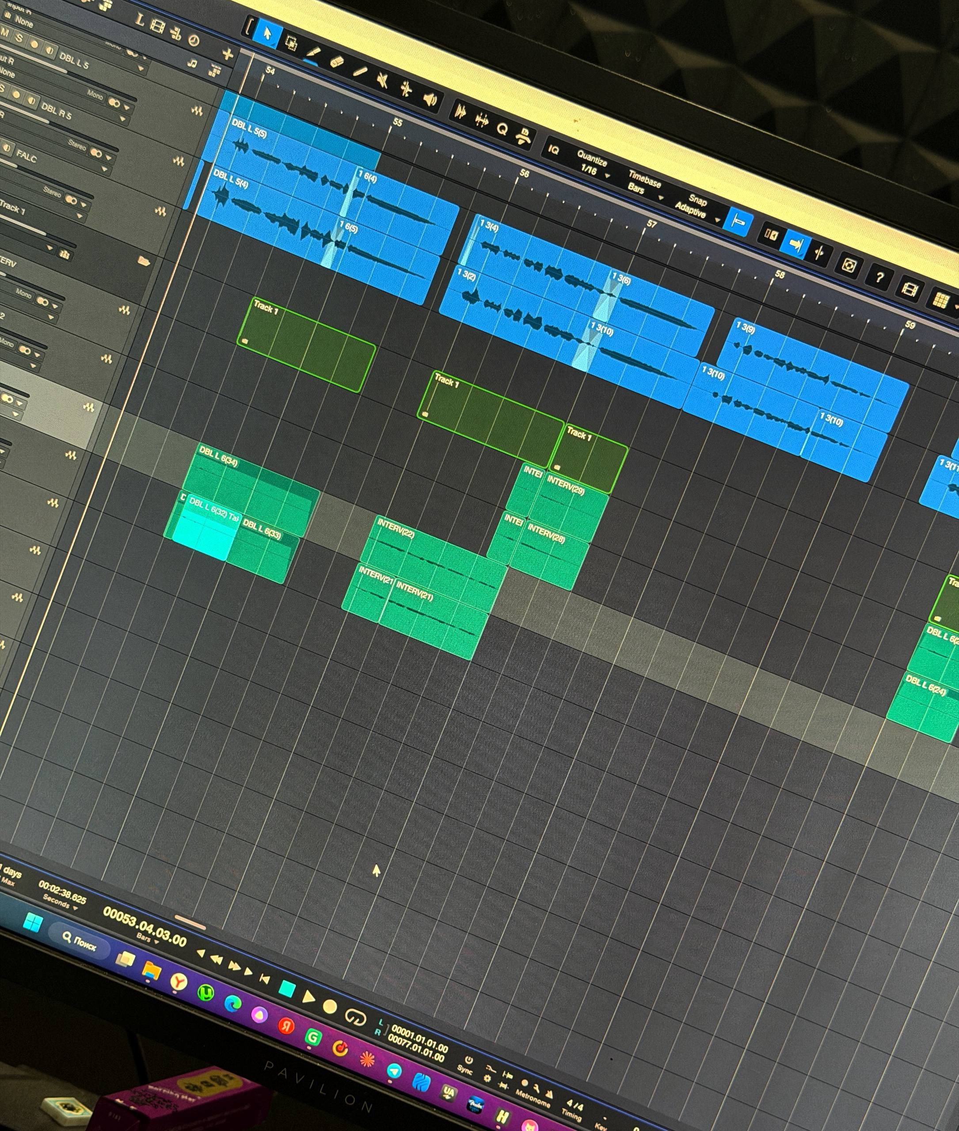
Task: Click the music note icon above track list
Action: click(192, 64)
